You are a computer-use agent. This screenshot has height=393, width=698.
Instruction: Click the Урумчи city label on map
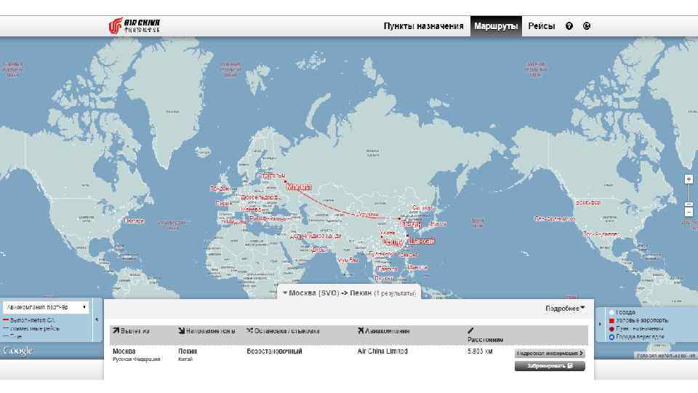pyautogui.click(x=368, y=214)
